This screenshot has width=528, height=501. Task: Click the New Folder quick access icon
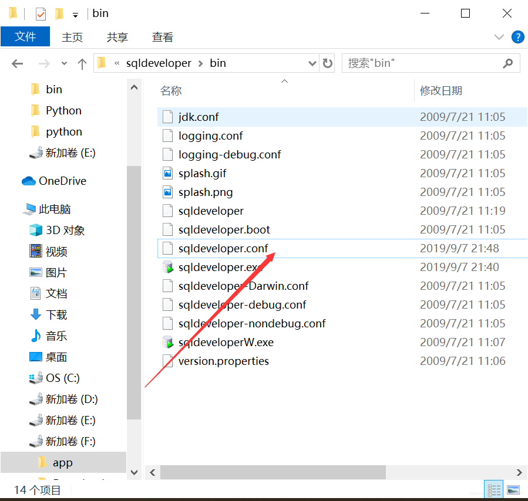[x=59, y=13]
